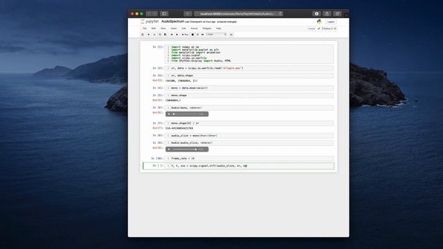Select the 'mono.shape[0] / sr' cell
Image resolution: width=443 pixels, height=249 pixels.
[249, 123]
